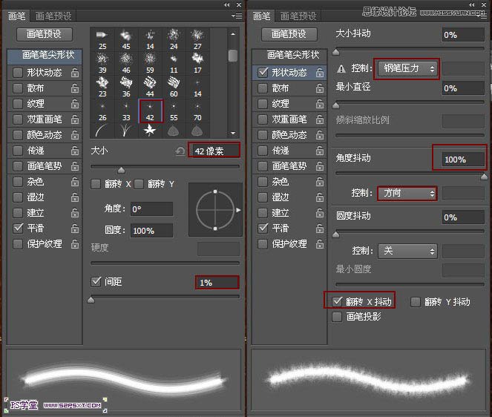492x417 pixels.
Task: Check the 翻转 X box in left panel
Action: click(96, 184)
